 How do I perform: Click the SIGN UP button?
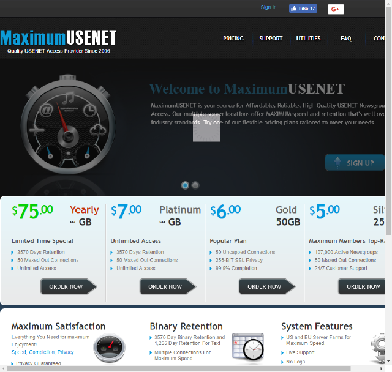(355, 163)
